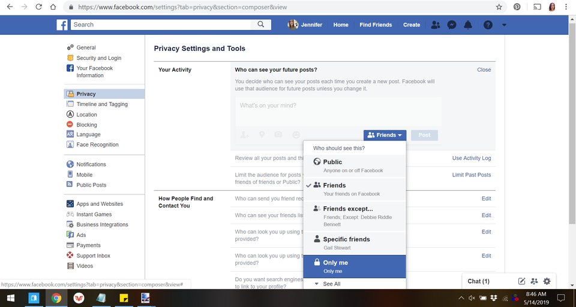The width and height of the screenshot is (576, 307).
Task: Click the search magnifier button
Action: tap(261, 25)
